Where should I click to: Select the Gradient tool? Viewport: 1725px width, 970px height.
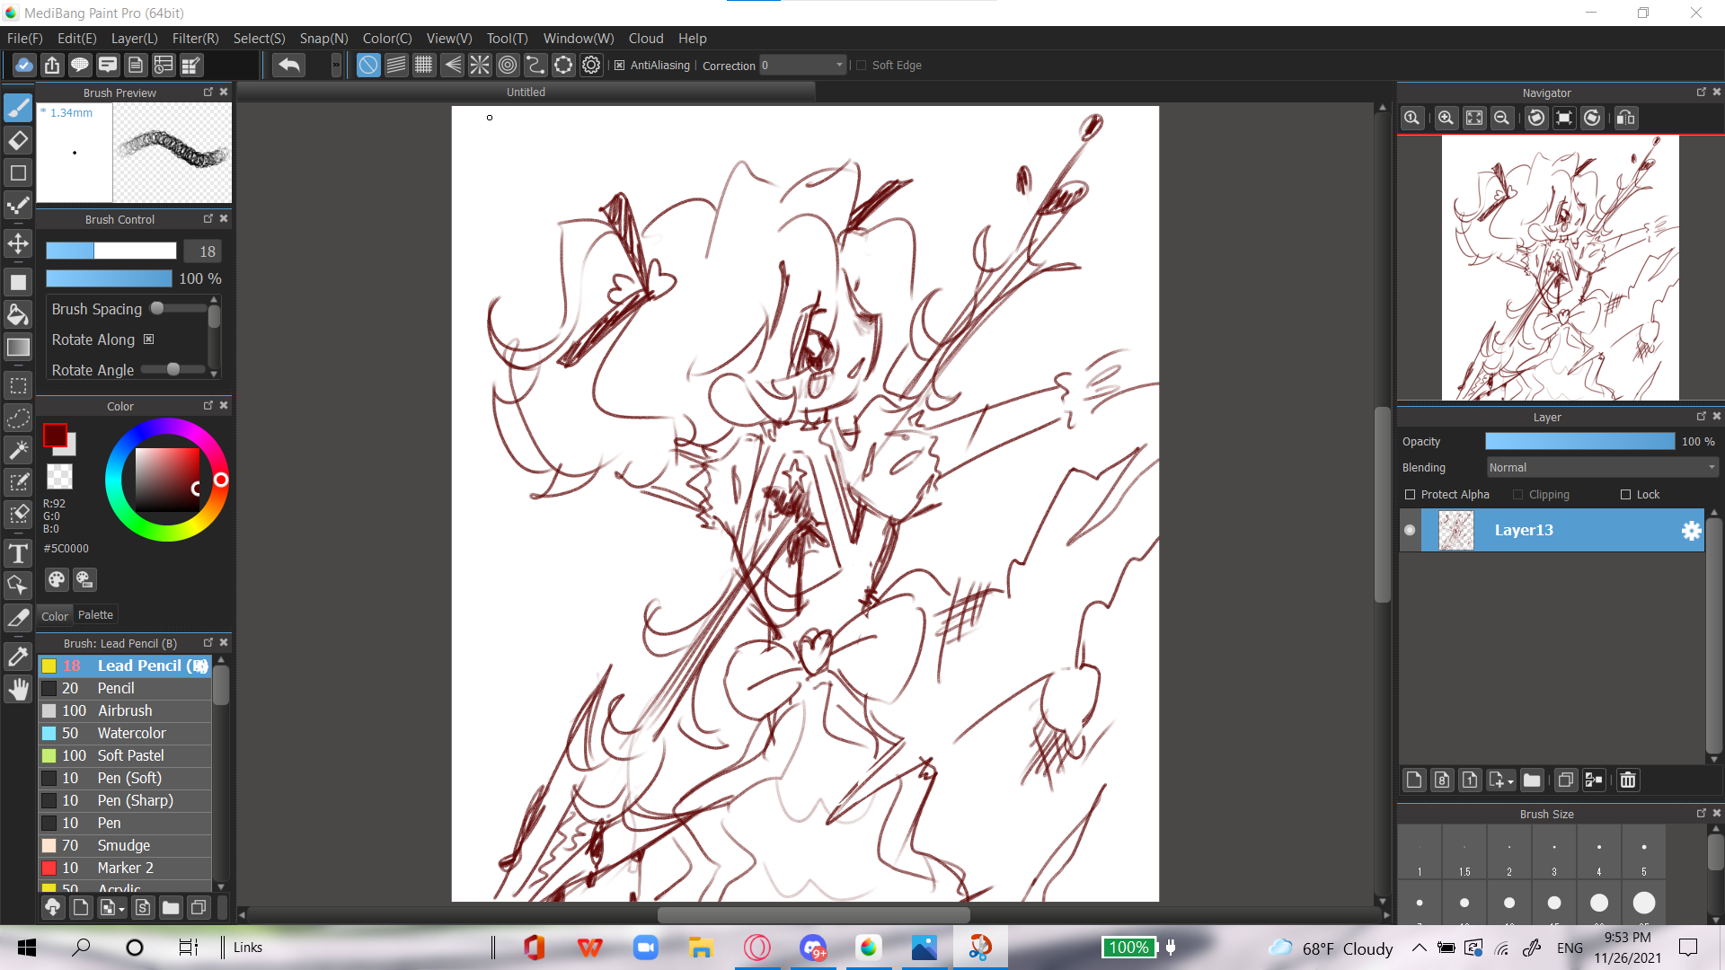coord(18,347)
